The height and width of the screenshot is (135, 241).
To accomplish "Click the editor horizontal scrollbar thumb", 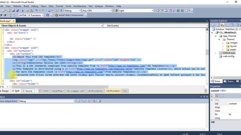I will click(x=60, y=87).
